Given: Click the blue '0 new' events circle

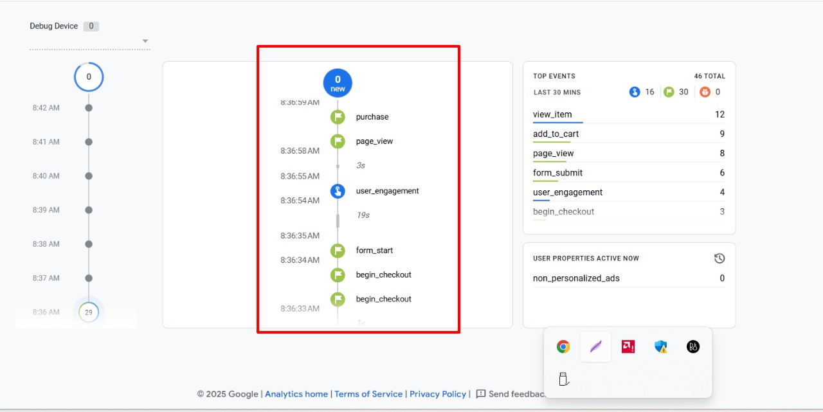Looking at the screenshot, I should coord(338,84).
